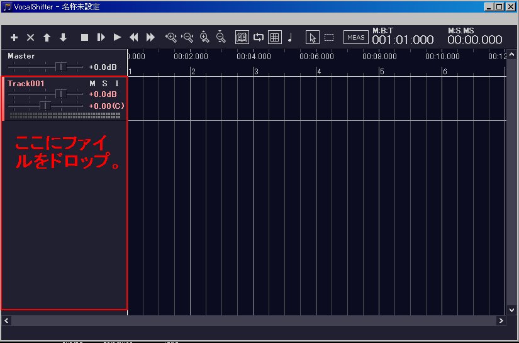519x343 pixels.
Task: Select the arrow pointer tool
Action: pyautogui.click(x=313, y=37)
